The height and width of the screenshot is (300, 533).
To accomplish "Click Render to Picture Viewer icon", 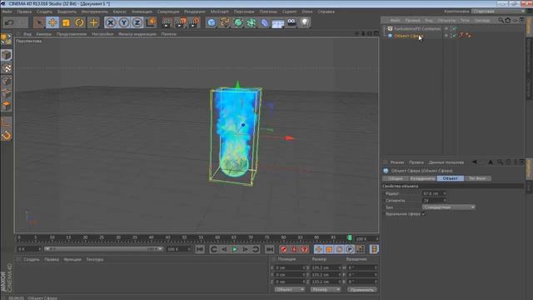I will 180,22.
